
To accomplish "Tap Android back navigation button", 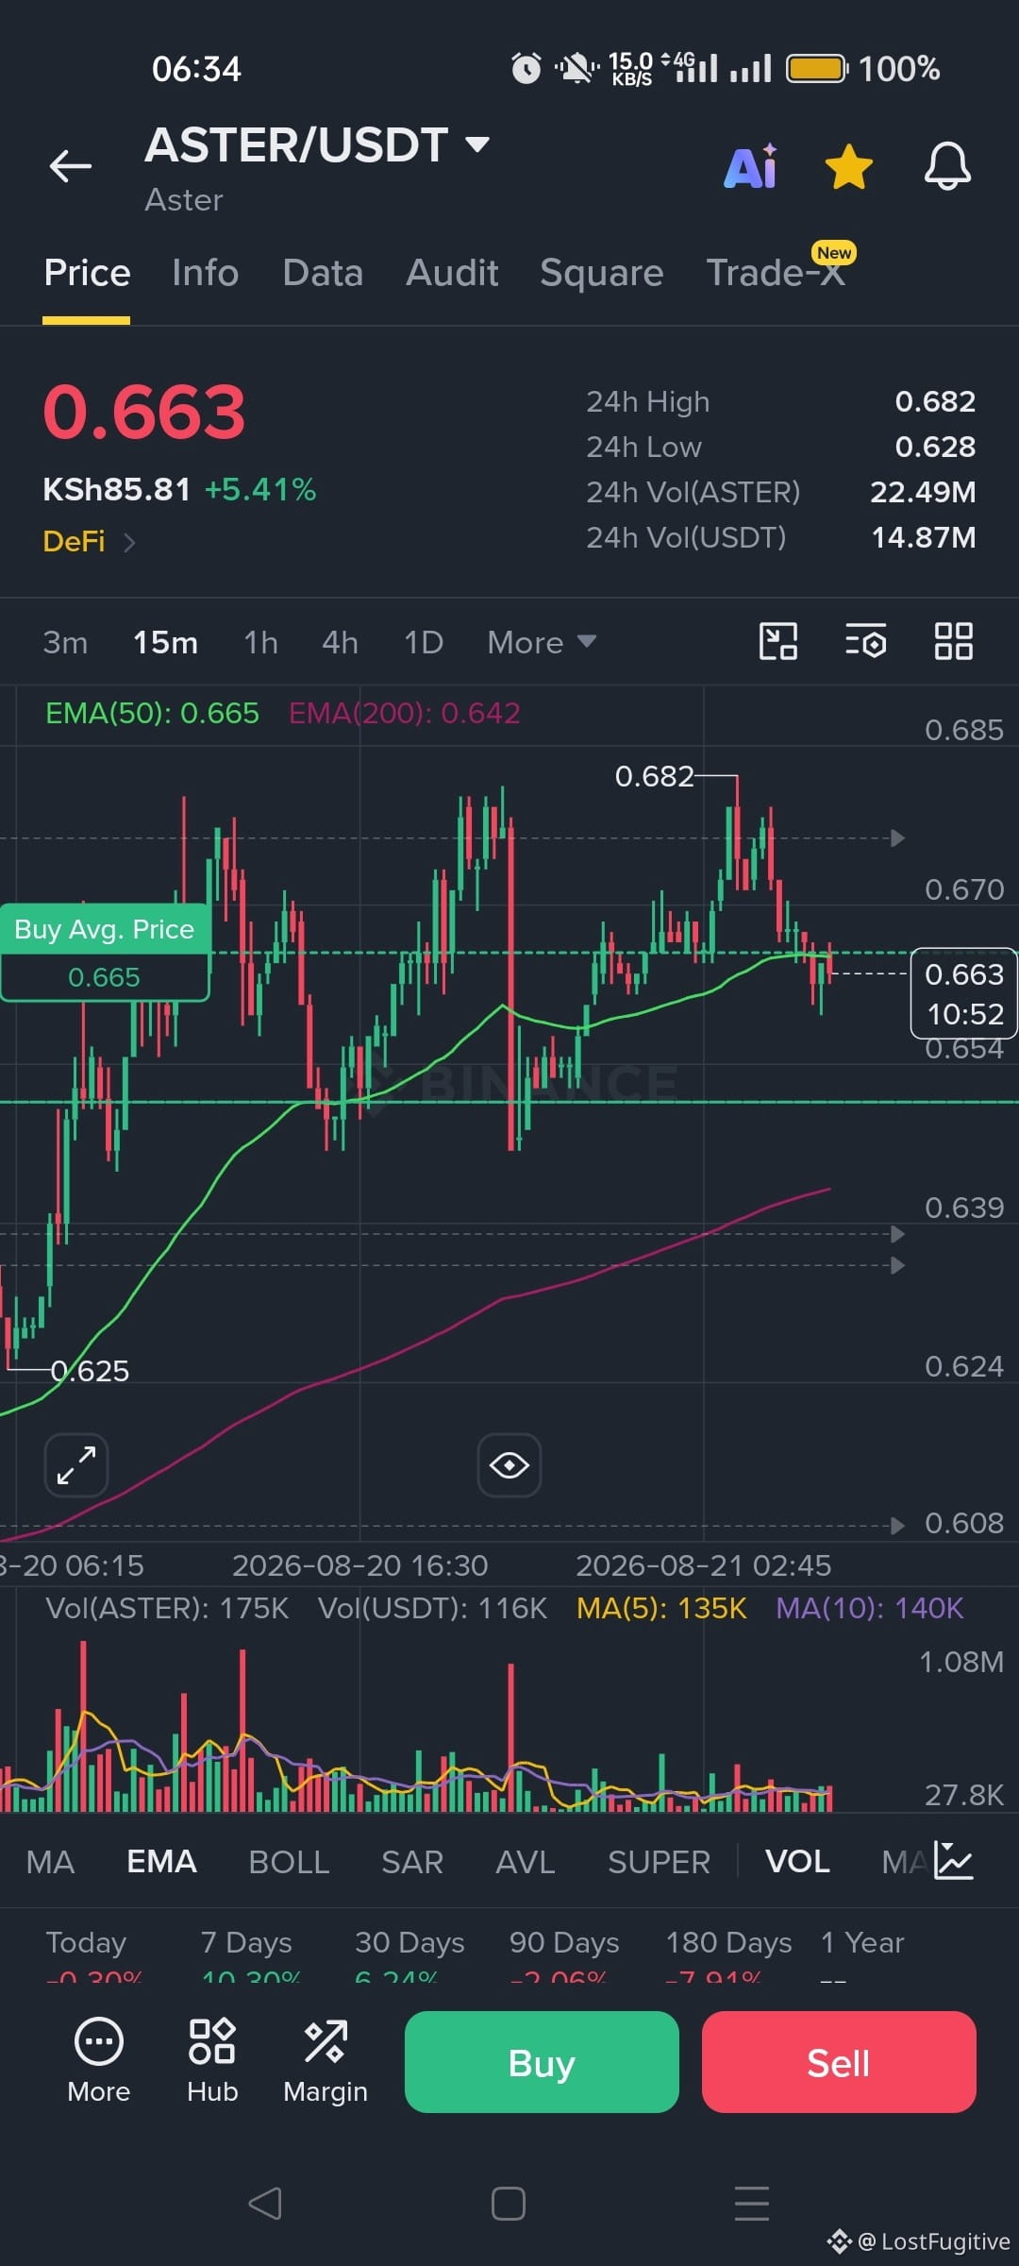I will click(x=265, y=2204).
